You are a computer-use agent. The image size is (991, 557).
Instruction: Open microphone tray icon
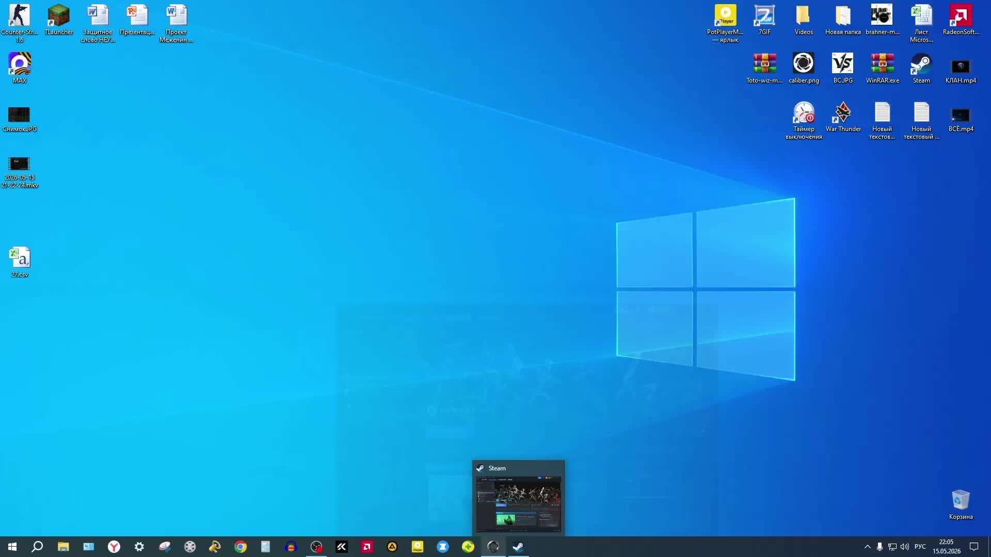click(880, 547)
